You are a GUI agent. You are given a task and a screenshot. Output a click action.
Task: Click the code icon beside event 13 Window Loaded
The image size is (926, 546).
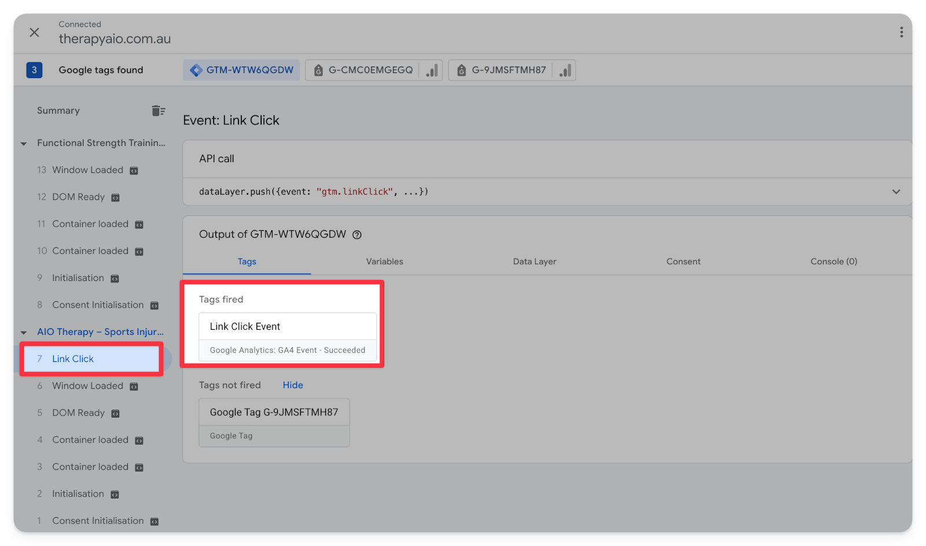click(x=134, y=171)
